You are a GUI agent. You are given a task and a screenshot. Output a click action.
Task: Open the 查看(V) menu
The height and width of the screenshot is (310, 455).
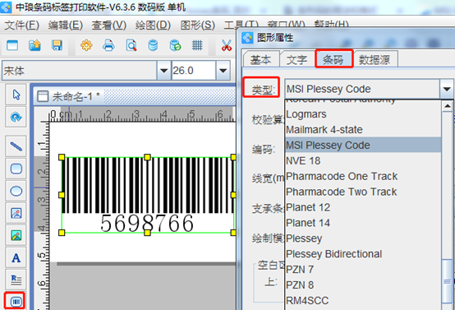(109, 25)
